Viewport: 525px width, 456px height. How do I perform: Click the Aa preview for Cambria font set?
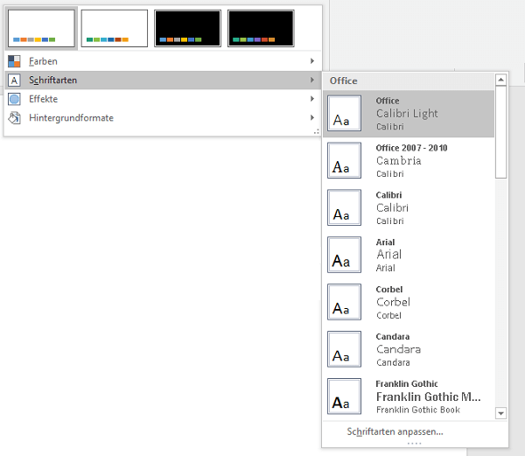[344, 160]
